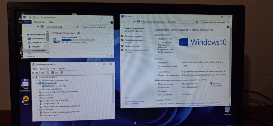Click the Device Manager properties toolbar icon

pyautogui.click(x=47, y=73)
